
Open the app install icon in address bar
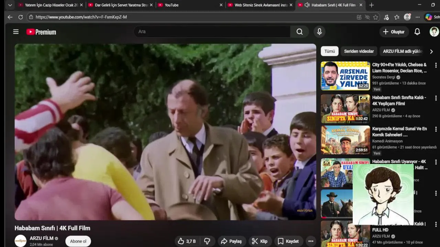[359, 17]
